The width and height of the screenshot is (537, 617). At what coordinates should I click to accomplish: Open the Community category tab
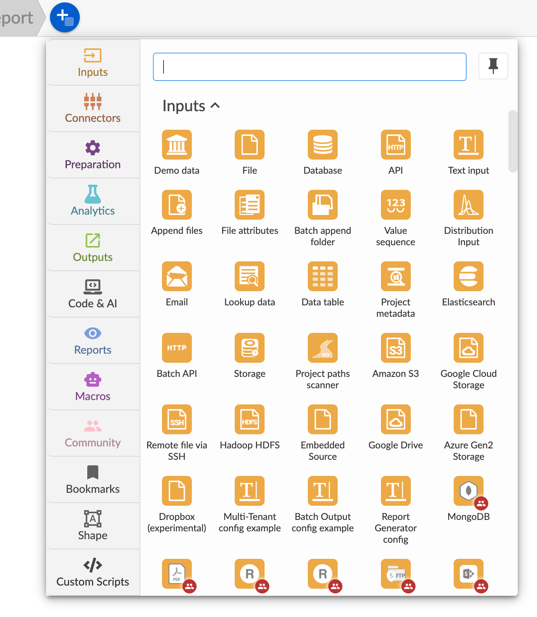93,433
